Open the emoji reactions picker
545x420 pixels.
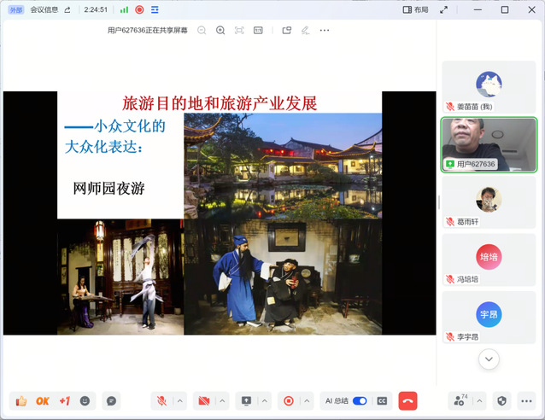[85, 400]
